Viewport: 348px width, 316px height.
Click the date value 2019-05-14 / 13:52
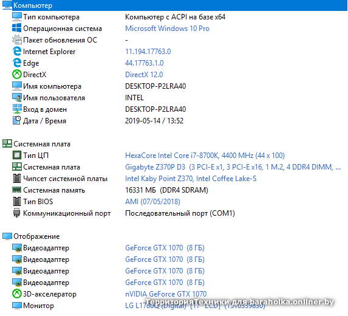[x=154, y=121]
